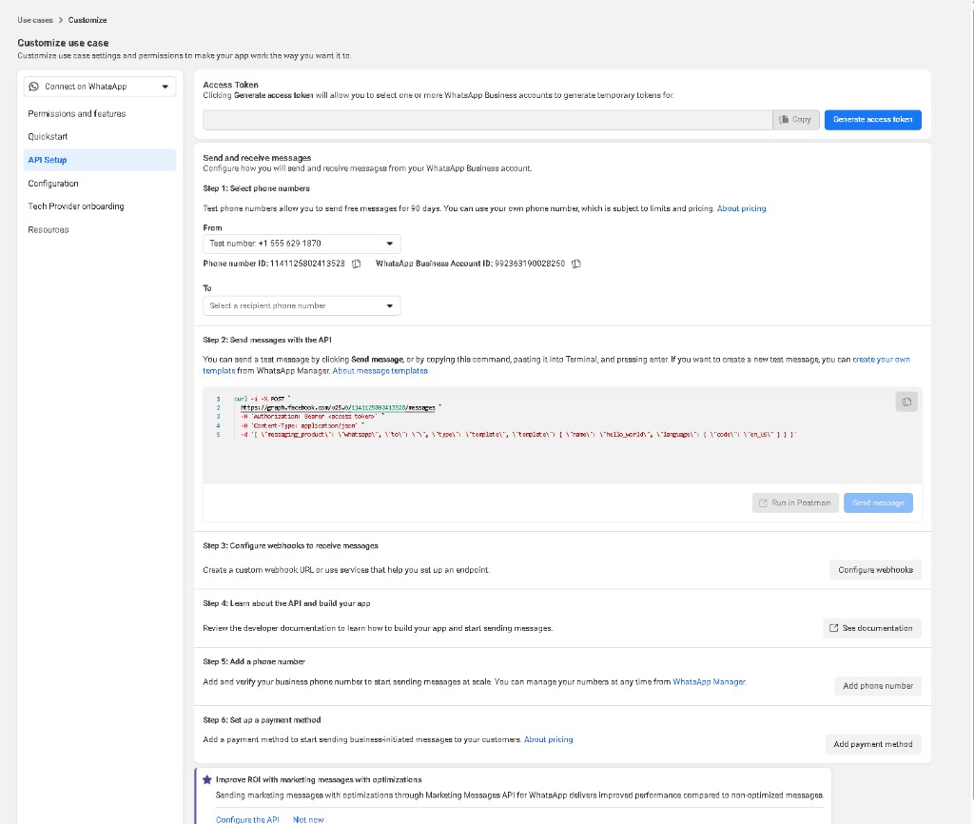Copy the curl command code snippet
The image size is (974, 824).
[906, 402]
